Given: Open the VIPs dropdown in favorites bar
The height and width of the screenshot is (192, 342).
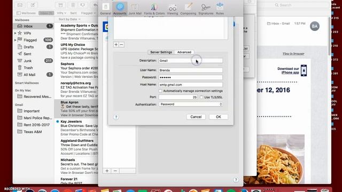Looking at the screenshot, I should [x=61, y=13].
